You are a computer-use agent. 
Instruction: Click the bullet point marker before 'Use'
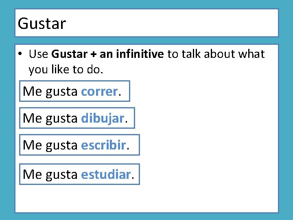pos(20,54)
